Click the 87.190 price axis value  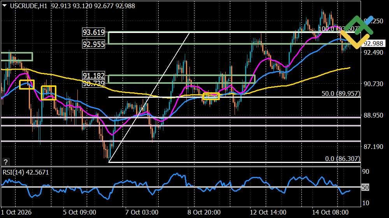(x=373, y=147)
